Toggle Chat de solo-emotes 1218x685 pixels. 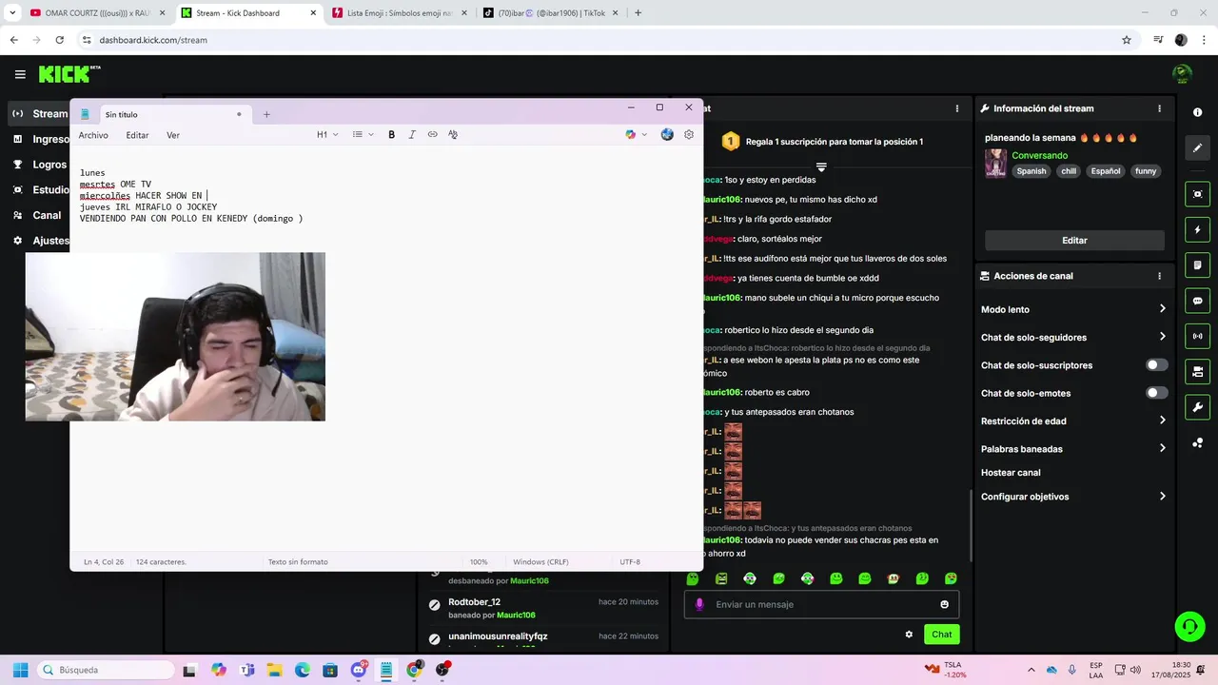(1156, 393)
